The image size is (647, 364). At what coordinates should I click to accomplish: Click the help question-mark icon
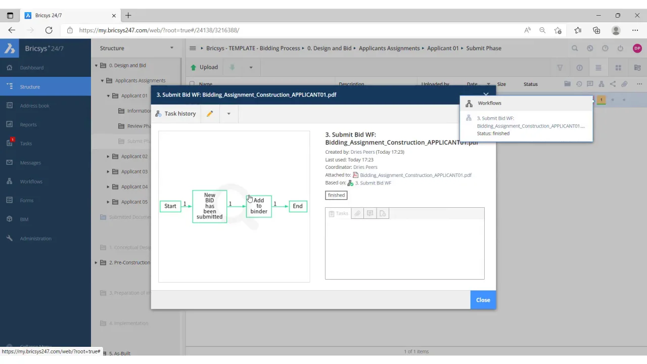605,49
